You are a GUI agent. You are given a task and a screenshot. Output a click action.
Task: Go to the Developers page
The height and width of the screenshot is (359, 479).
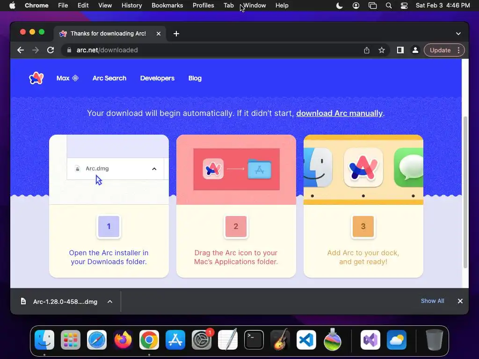coord(157,78)
